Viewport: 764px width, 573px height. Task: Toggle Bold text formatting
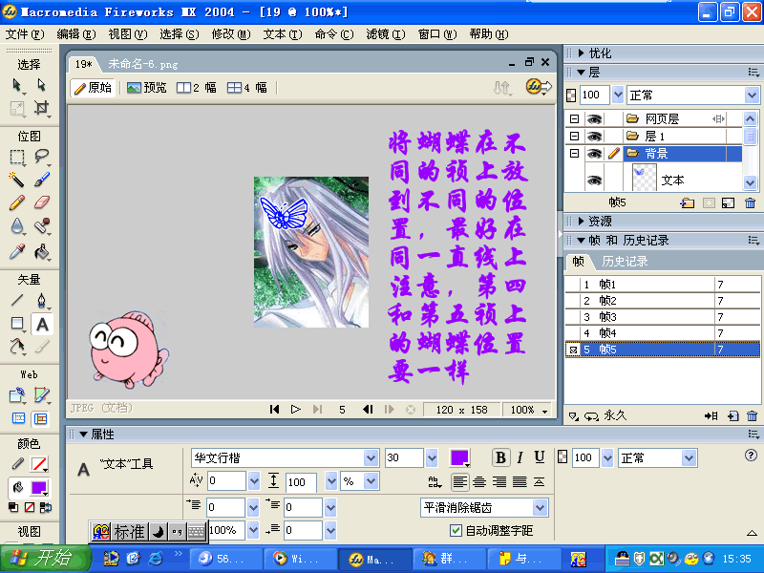500,457
